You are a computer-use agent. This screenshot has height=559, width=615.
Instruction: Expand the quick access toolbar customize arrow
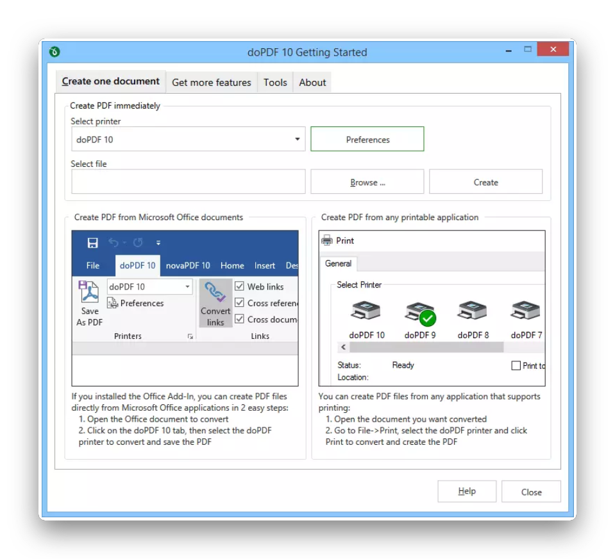[158, 243]
